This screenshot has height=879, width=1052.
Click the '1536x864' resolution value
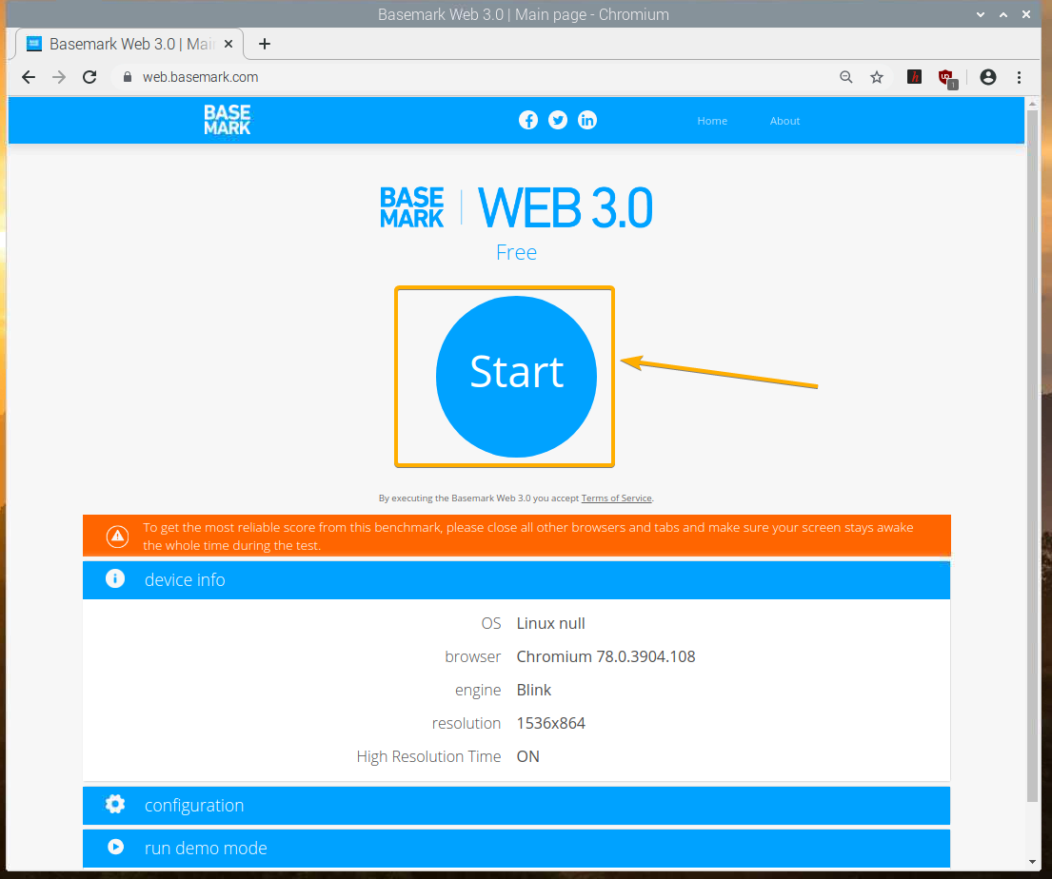(x=550, y=723)
